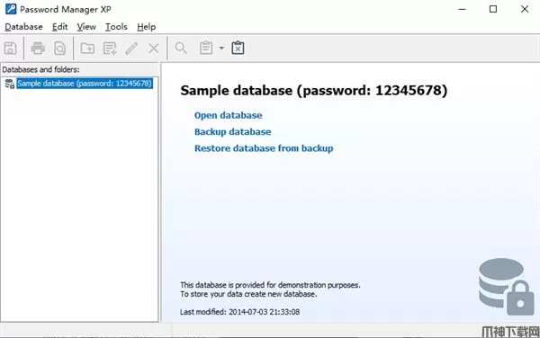Click the Last modified date text
The width and height of the screenshot is (540, 338).
(x=239, y=312)
